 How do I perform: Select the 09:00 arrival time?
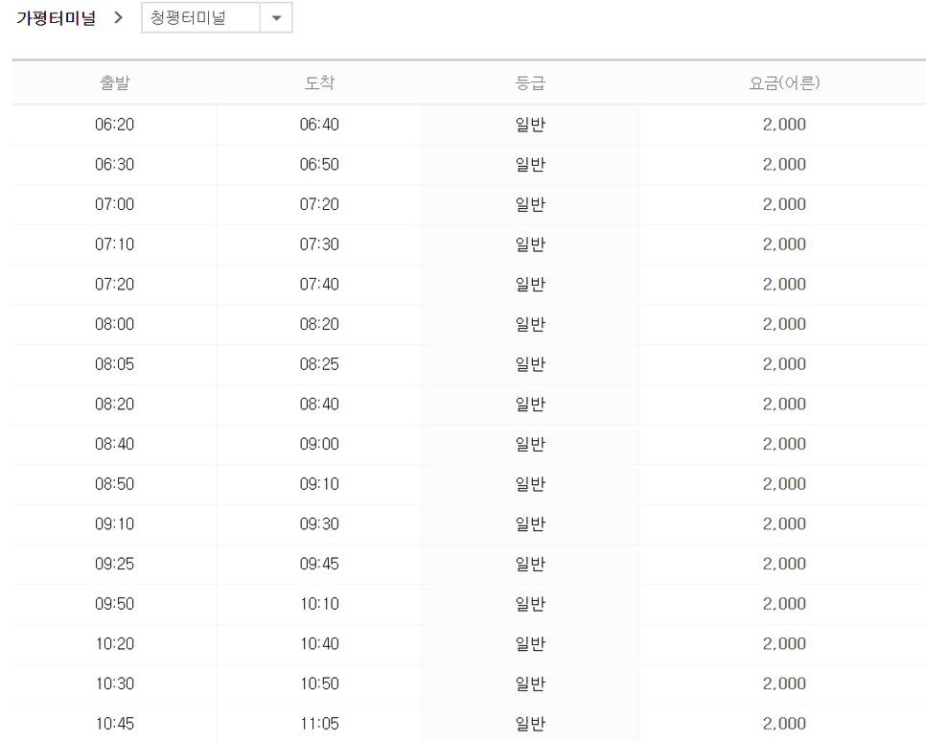coord(319,444)
